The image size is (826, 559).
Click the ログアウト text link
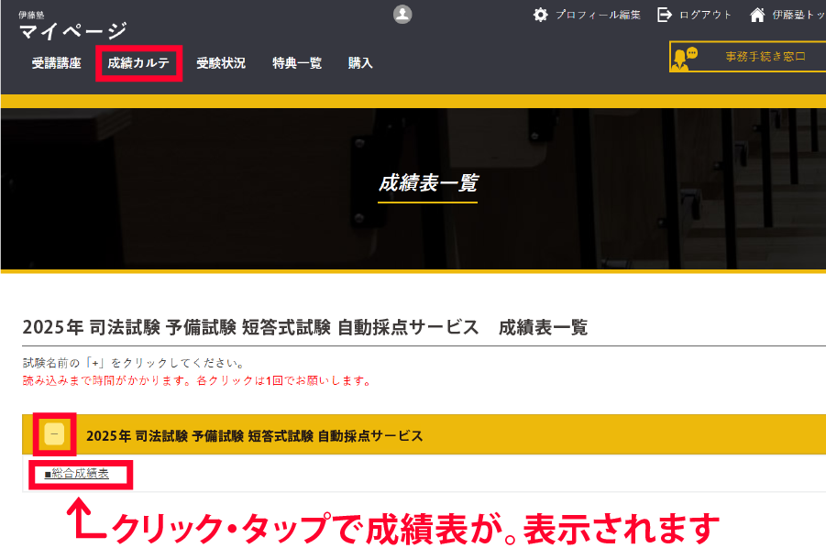point(705,15)
